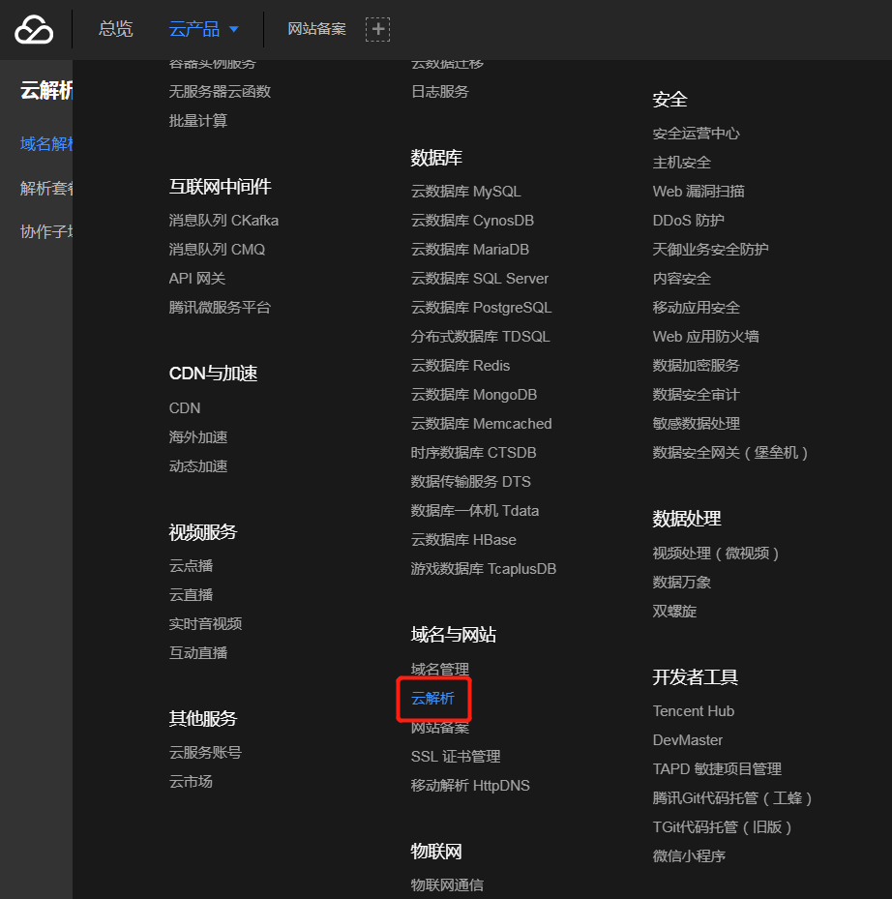Open 无服务器云函数 link
The image size is (892, 899).
pyautogui.click(x=220, y=92)
